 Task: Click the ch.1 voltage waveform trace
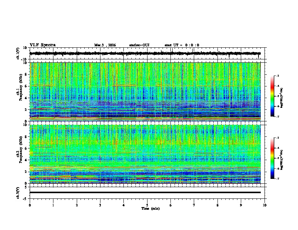pyautogui.click(x=145, y=53)
